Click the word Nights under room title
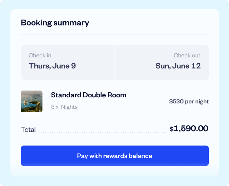The width and height of the screenshot is (229, 186). [69, 107]
